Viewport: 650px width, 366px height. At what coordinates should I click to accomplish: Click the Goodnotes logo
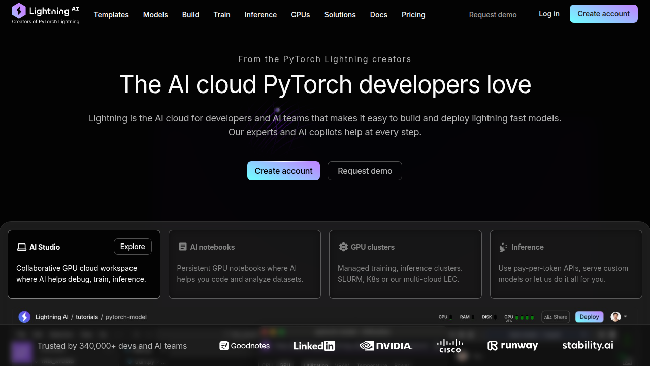coord(245,346)
